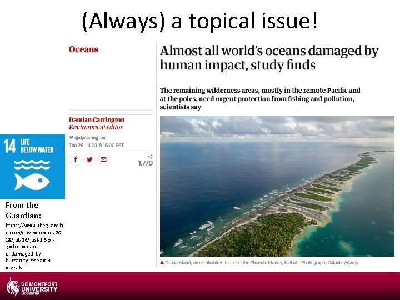Click the share count '1,779'
The image size is (400, 300).
click(146, 163)
